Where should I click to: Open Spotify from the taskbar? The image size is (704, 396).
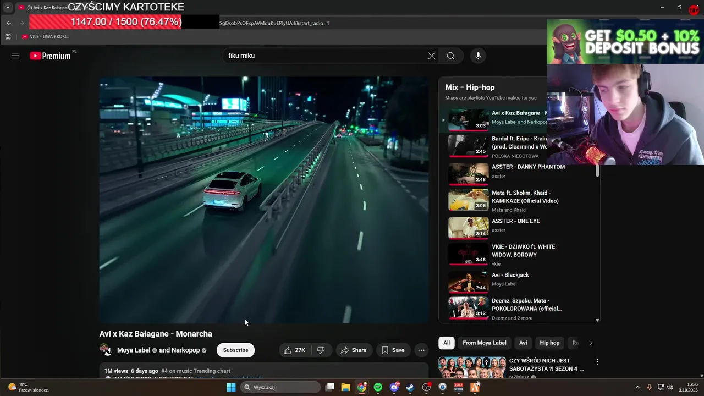(x=378, y=387)
